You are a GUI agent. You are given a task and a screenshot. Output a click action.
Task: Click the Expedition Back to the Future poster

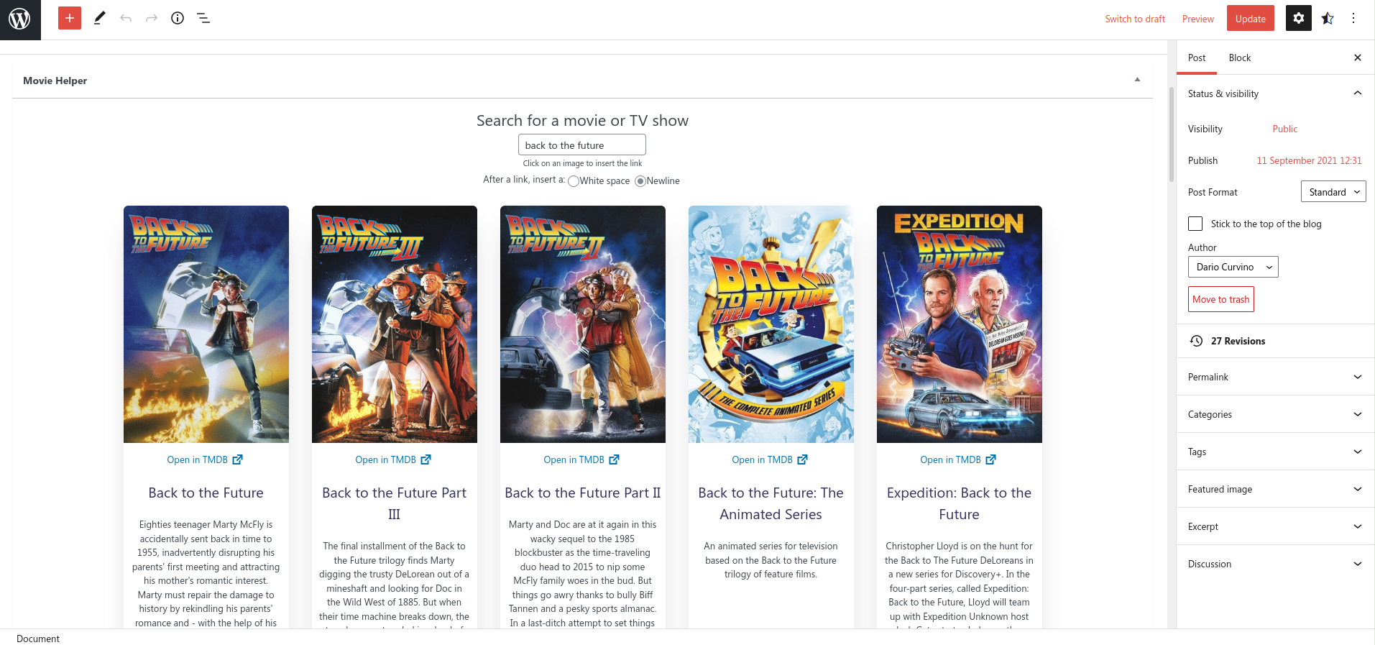click(960, 324)
